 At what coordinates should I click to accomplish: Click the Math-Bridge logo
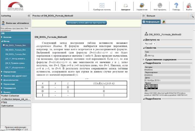pos(16,6)
